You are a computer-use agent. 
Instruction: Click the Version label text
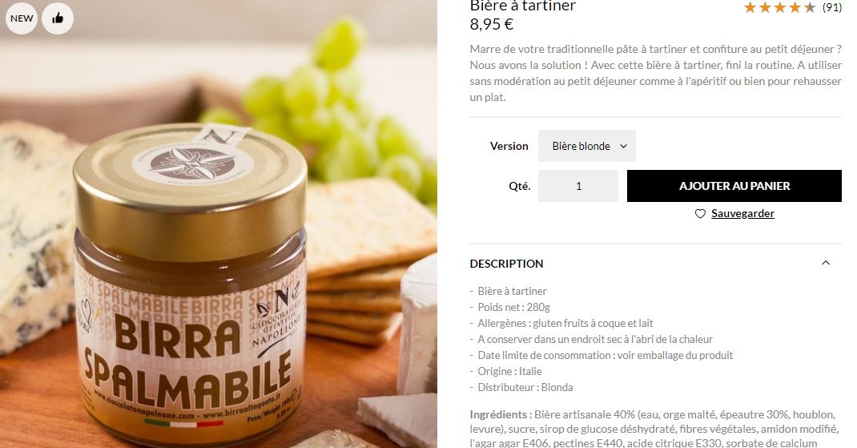[x=509, y=146]
